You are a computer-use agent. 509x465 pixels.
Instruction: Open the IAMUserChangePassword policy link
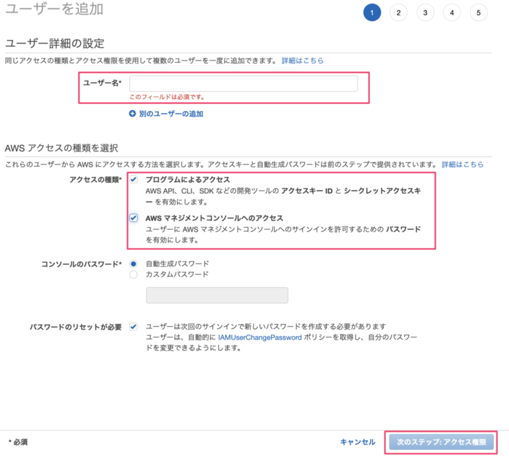[x=260, y=338]
